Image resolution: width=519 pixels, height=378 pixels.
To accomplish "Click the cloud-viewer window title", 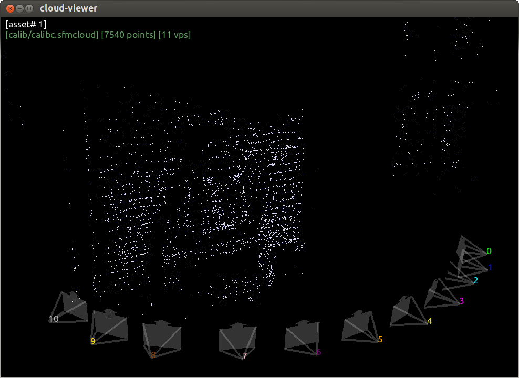I will [x=68, y=8].
